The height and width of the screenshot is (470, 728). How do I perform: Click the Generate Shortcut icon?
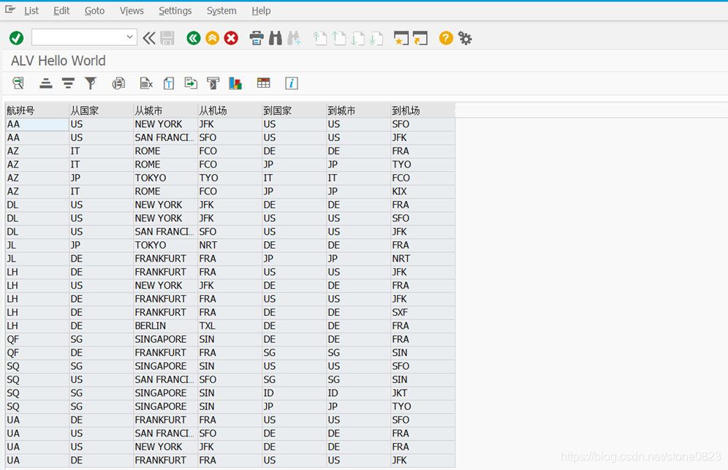click(420, 37)
